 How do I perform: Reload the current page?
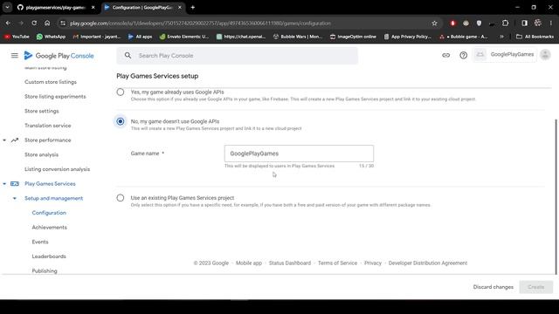(x=34, y=24)
